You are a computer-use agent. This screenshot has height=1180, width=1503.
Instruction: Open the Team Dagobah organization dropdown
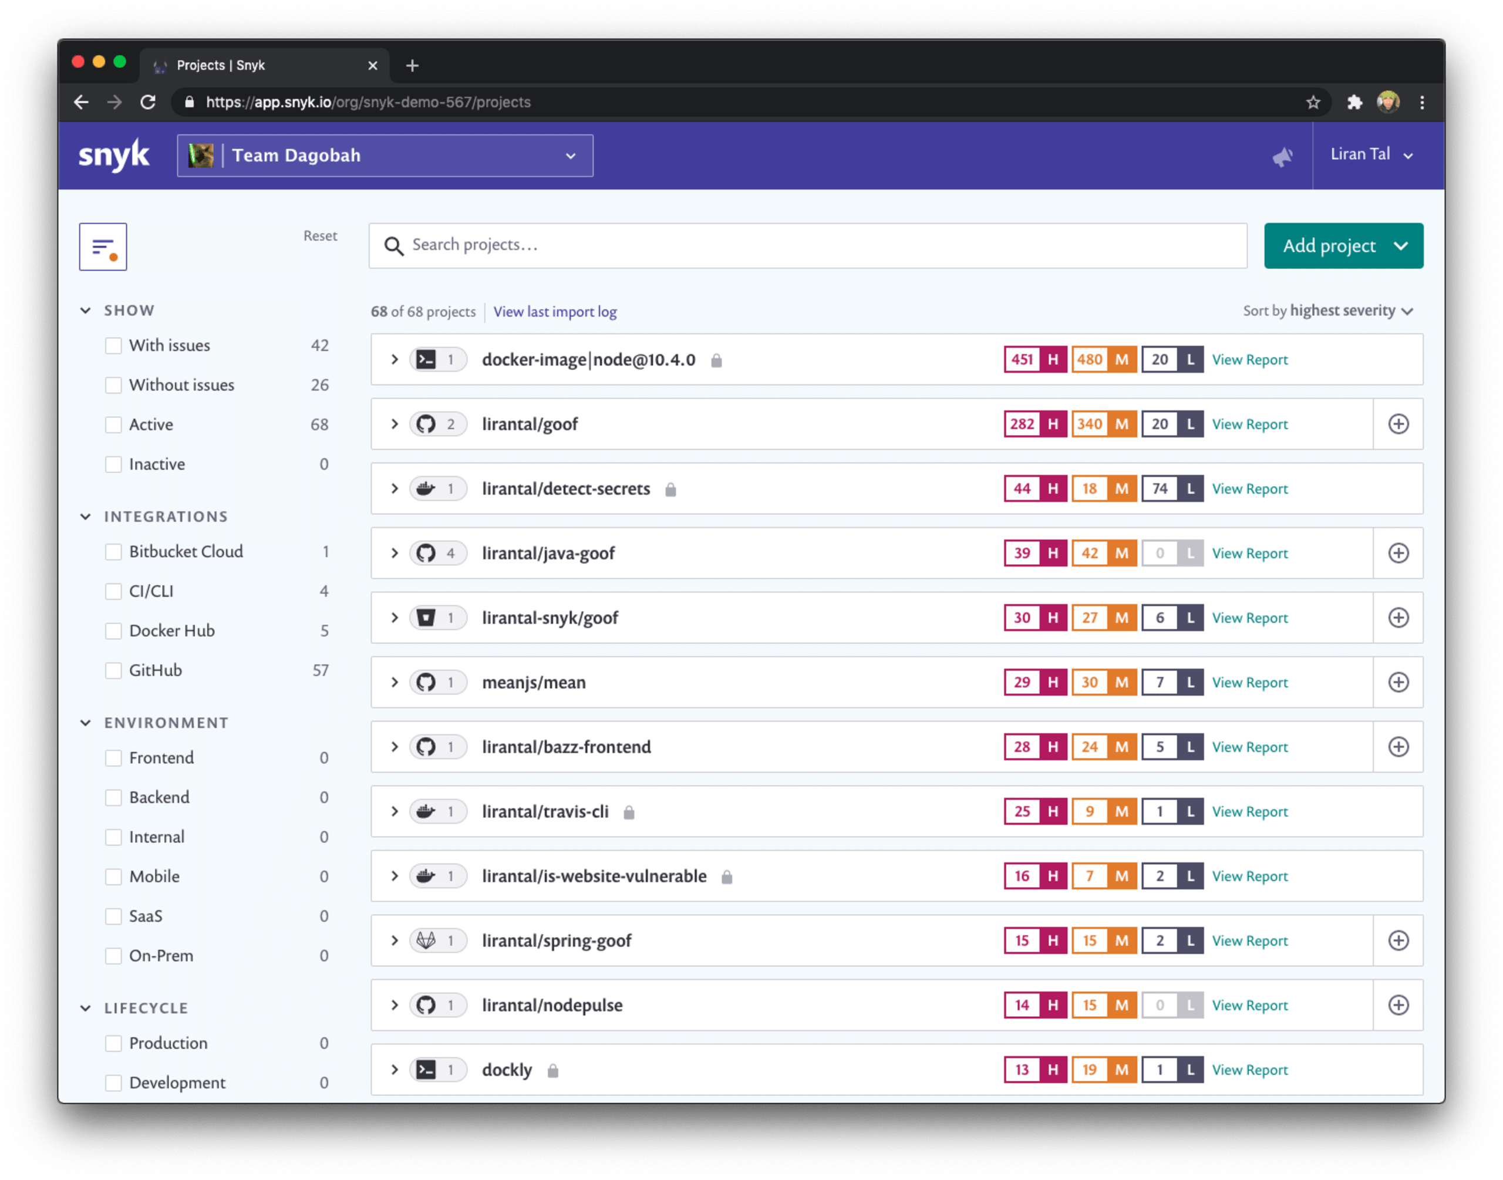pos(385,156)
